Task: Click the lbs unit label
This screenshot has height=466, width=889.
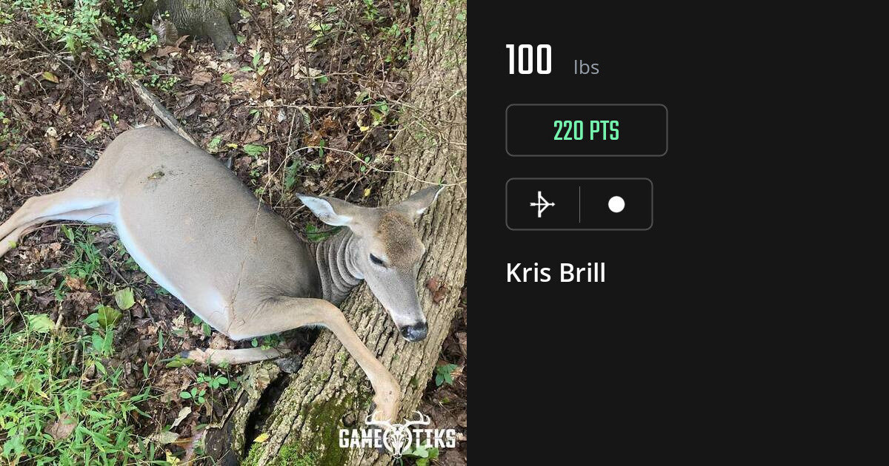Action: pos(586,68)
